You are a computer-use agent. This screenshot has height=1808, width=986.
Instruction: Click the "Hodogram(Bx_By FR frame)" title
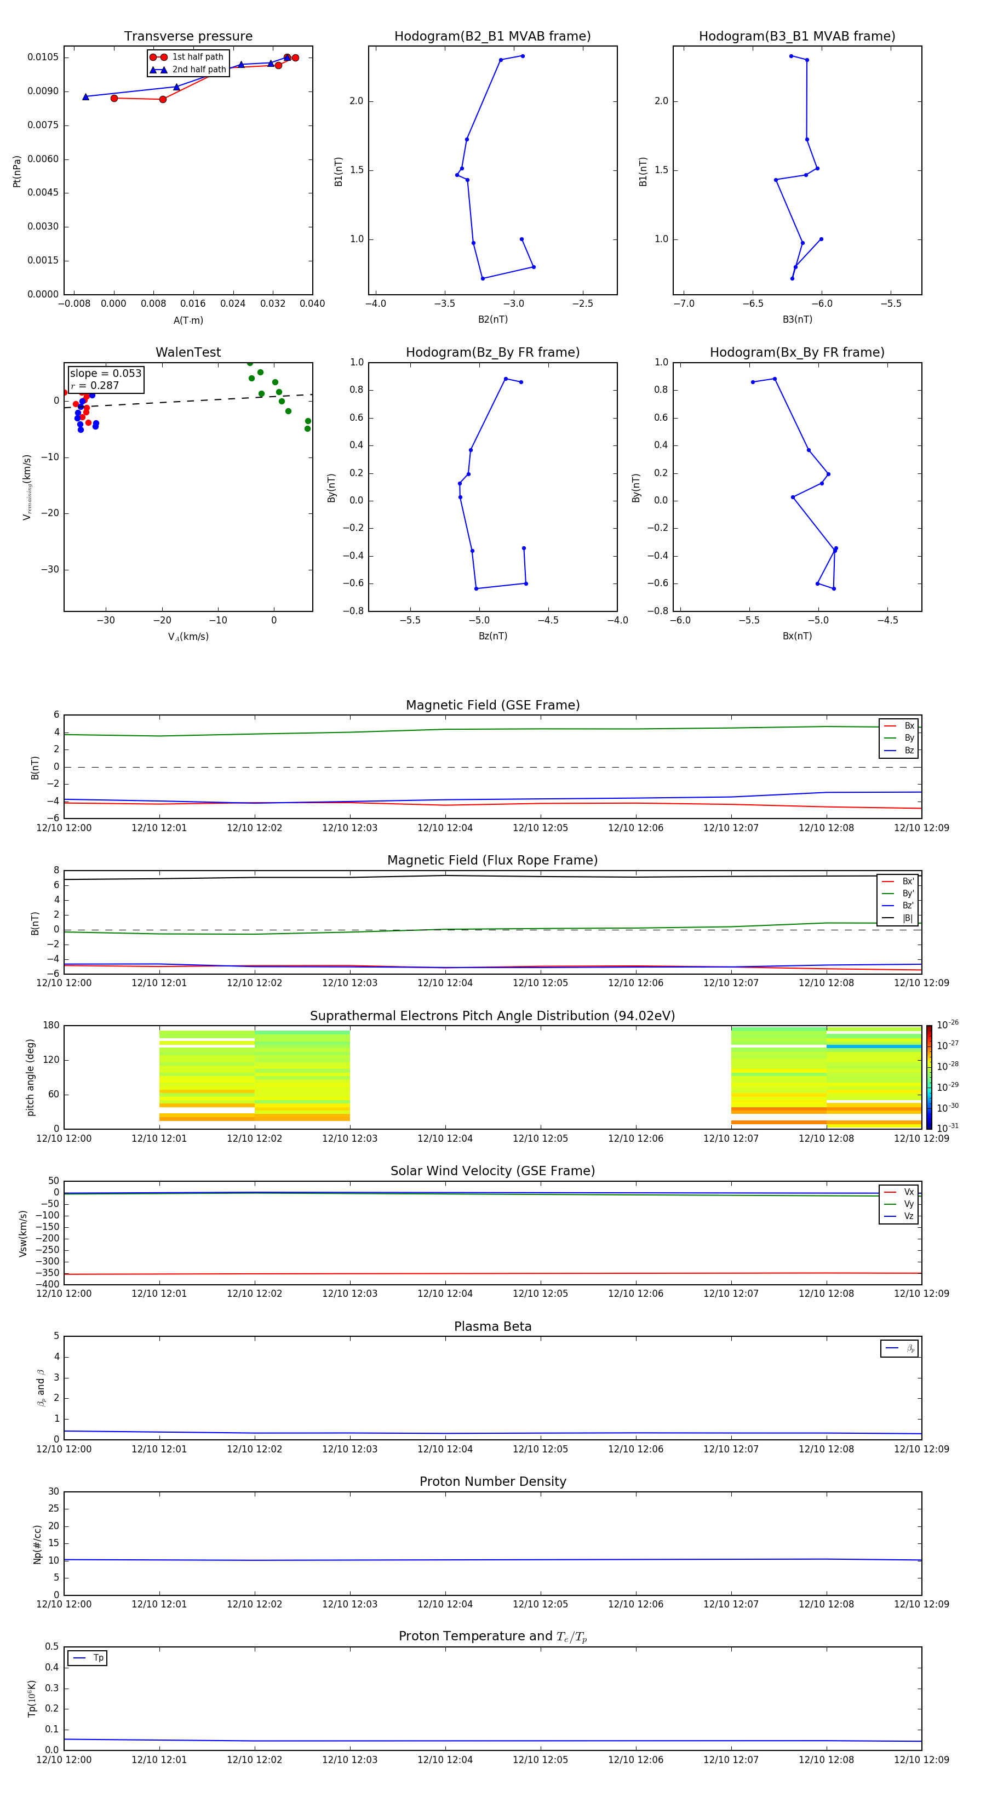pyautogui.click(x=797, y=352)
